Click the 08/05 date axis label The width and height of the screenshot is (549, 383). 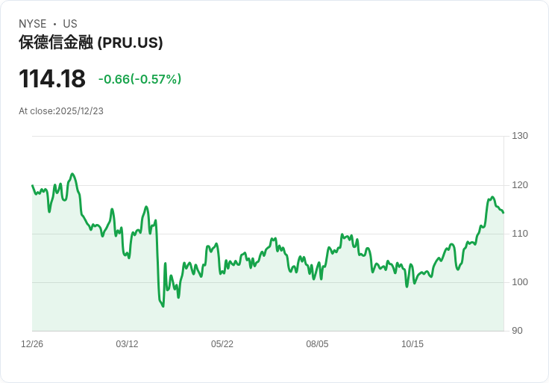(x=317, y=343)
